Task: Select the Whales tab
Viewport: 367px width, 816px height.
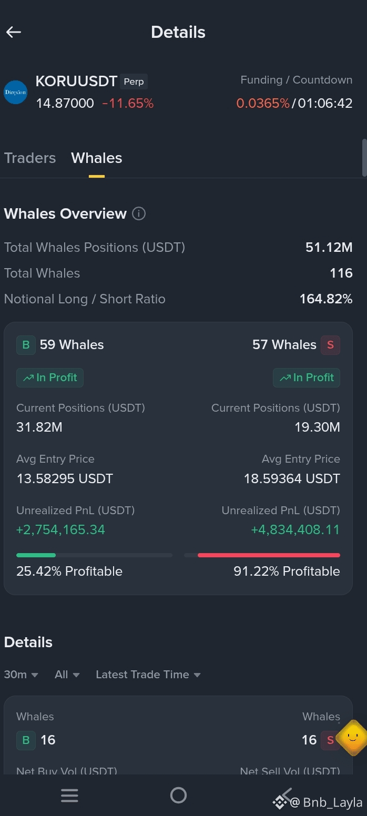Action: point(97,158)
